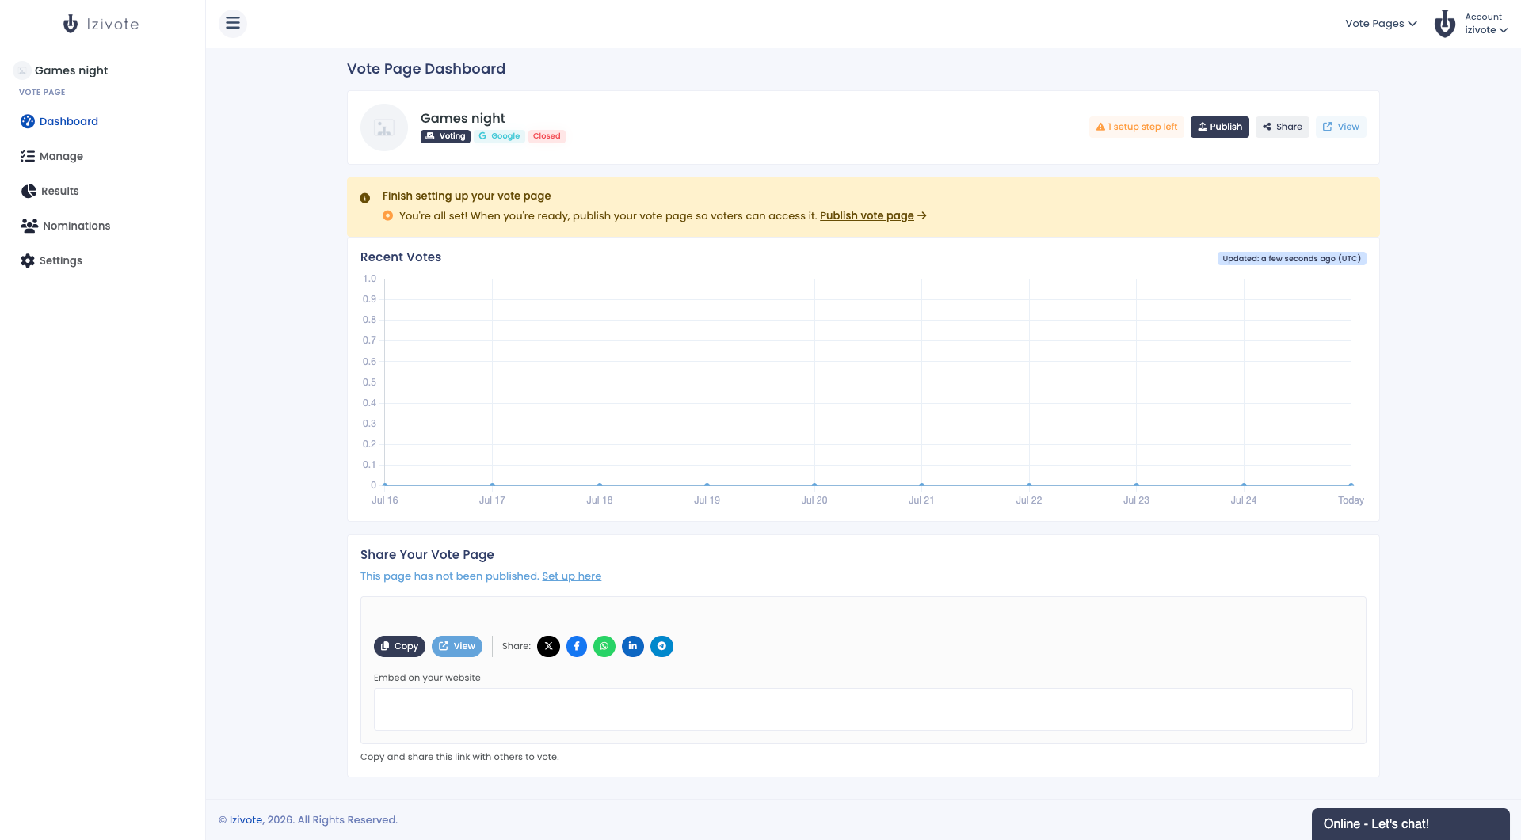Toggle the hamburger menu button

(233, 23)
